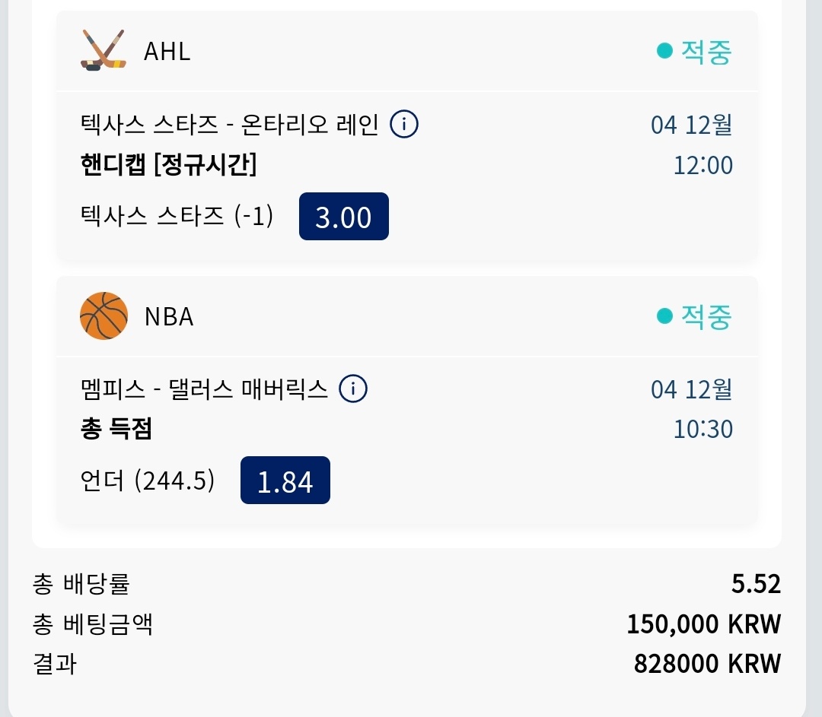Click the 828000 KRW result amount
The image size is (822, 717).
pyautogui.click(x=707, y=664)
